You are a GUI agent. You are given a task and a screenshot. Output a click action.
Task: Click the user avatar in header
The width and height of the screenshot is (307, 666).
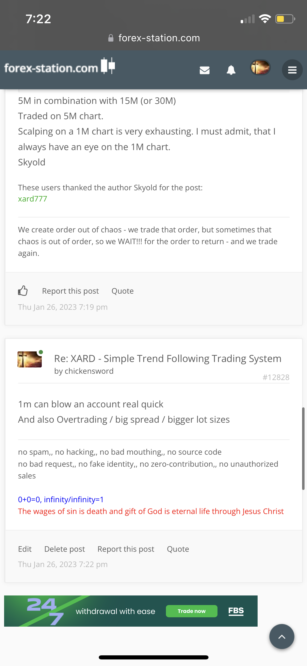(260, 67)
